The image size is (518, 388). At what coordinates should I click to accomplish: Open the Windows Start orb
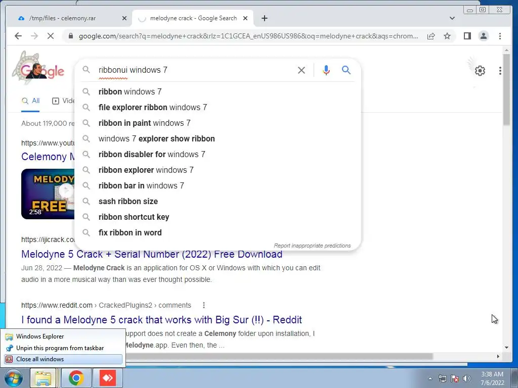[x=13, y=378]
